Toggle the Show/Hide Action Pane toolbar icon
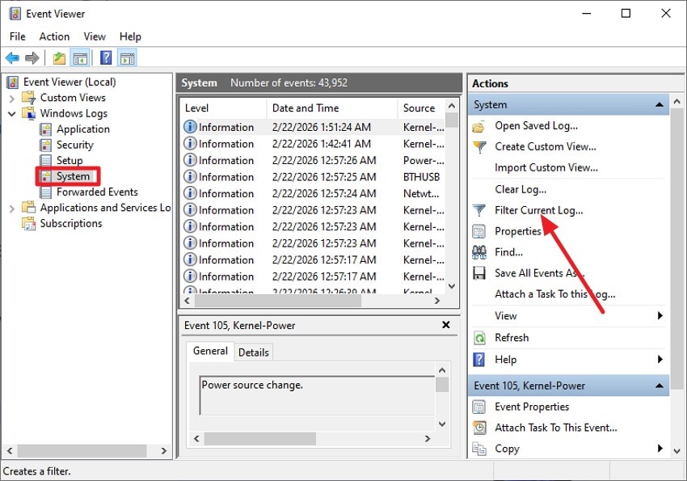 pos(128,57)
